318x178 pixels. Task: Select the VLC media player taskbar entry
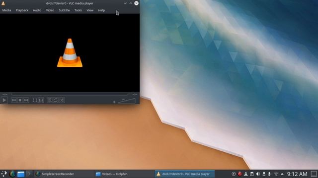(184, 174)
